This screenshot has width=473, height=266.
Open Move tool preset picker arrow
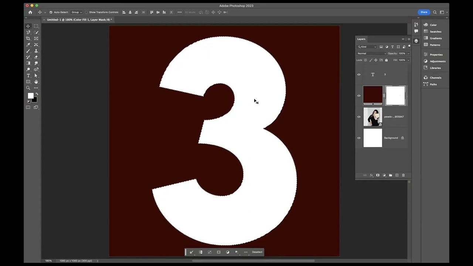[45, 12]
